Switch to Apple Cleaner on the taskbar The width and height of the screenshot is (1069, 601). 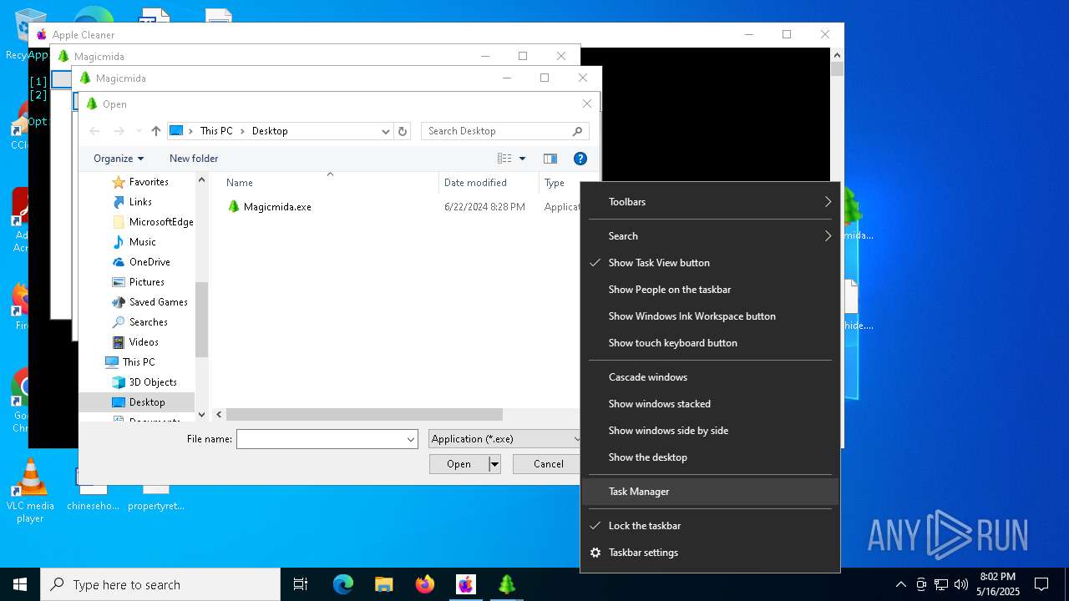[x=466, y=584]
